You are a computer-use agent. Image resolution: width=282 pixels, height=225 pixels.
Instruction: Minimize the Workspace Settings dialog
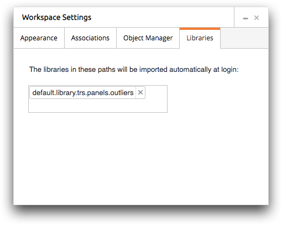[246, 18]
